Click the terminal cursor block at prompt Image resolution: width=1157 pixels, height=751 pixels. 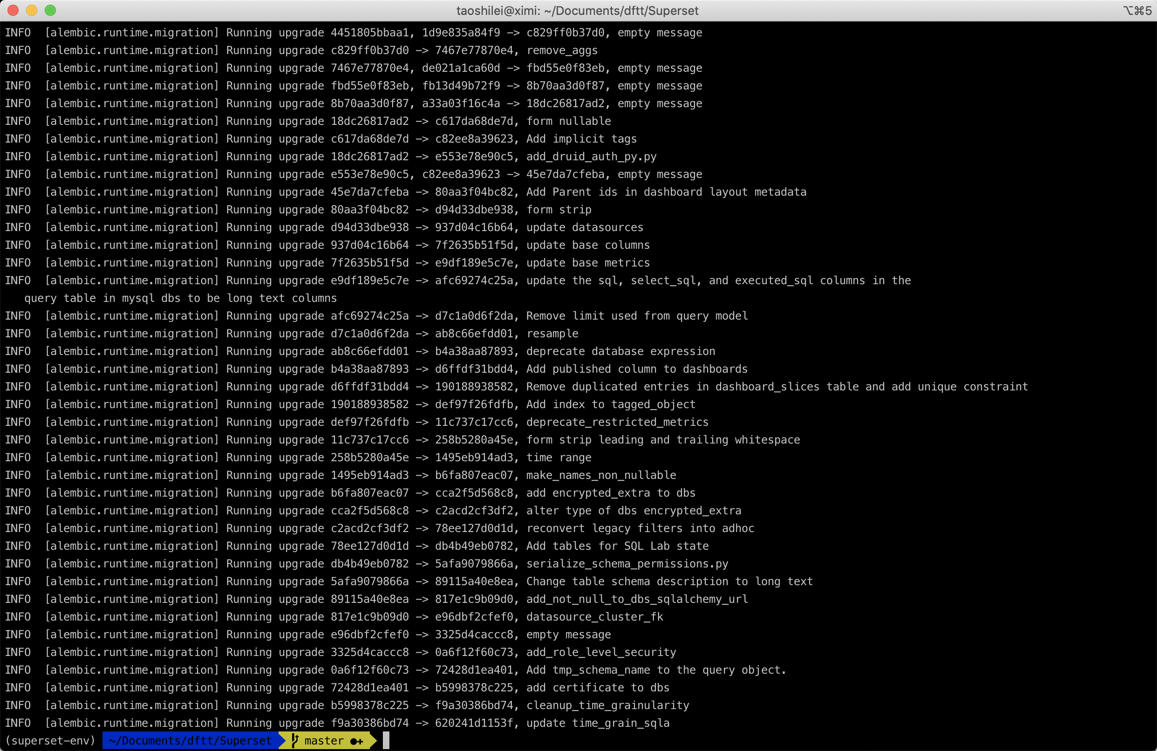point(386,740)
